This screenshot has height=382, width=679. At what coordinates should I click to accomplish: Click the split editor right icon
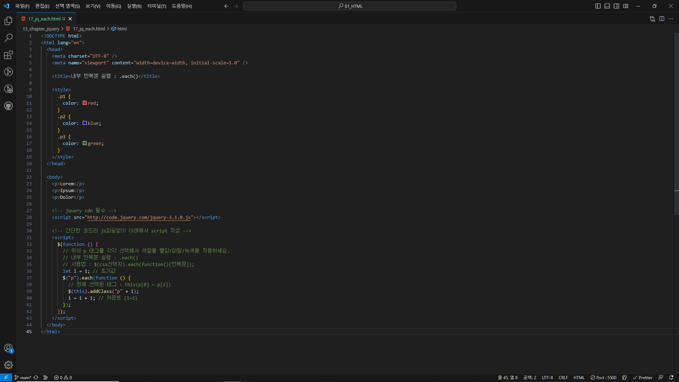coord(662,19)
